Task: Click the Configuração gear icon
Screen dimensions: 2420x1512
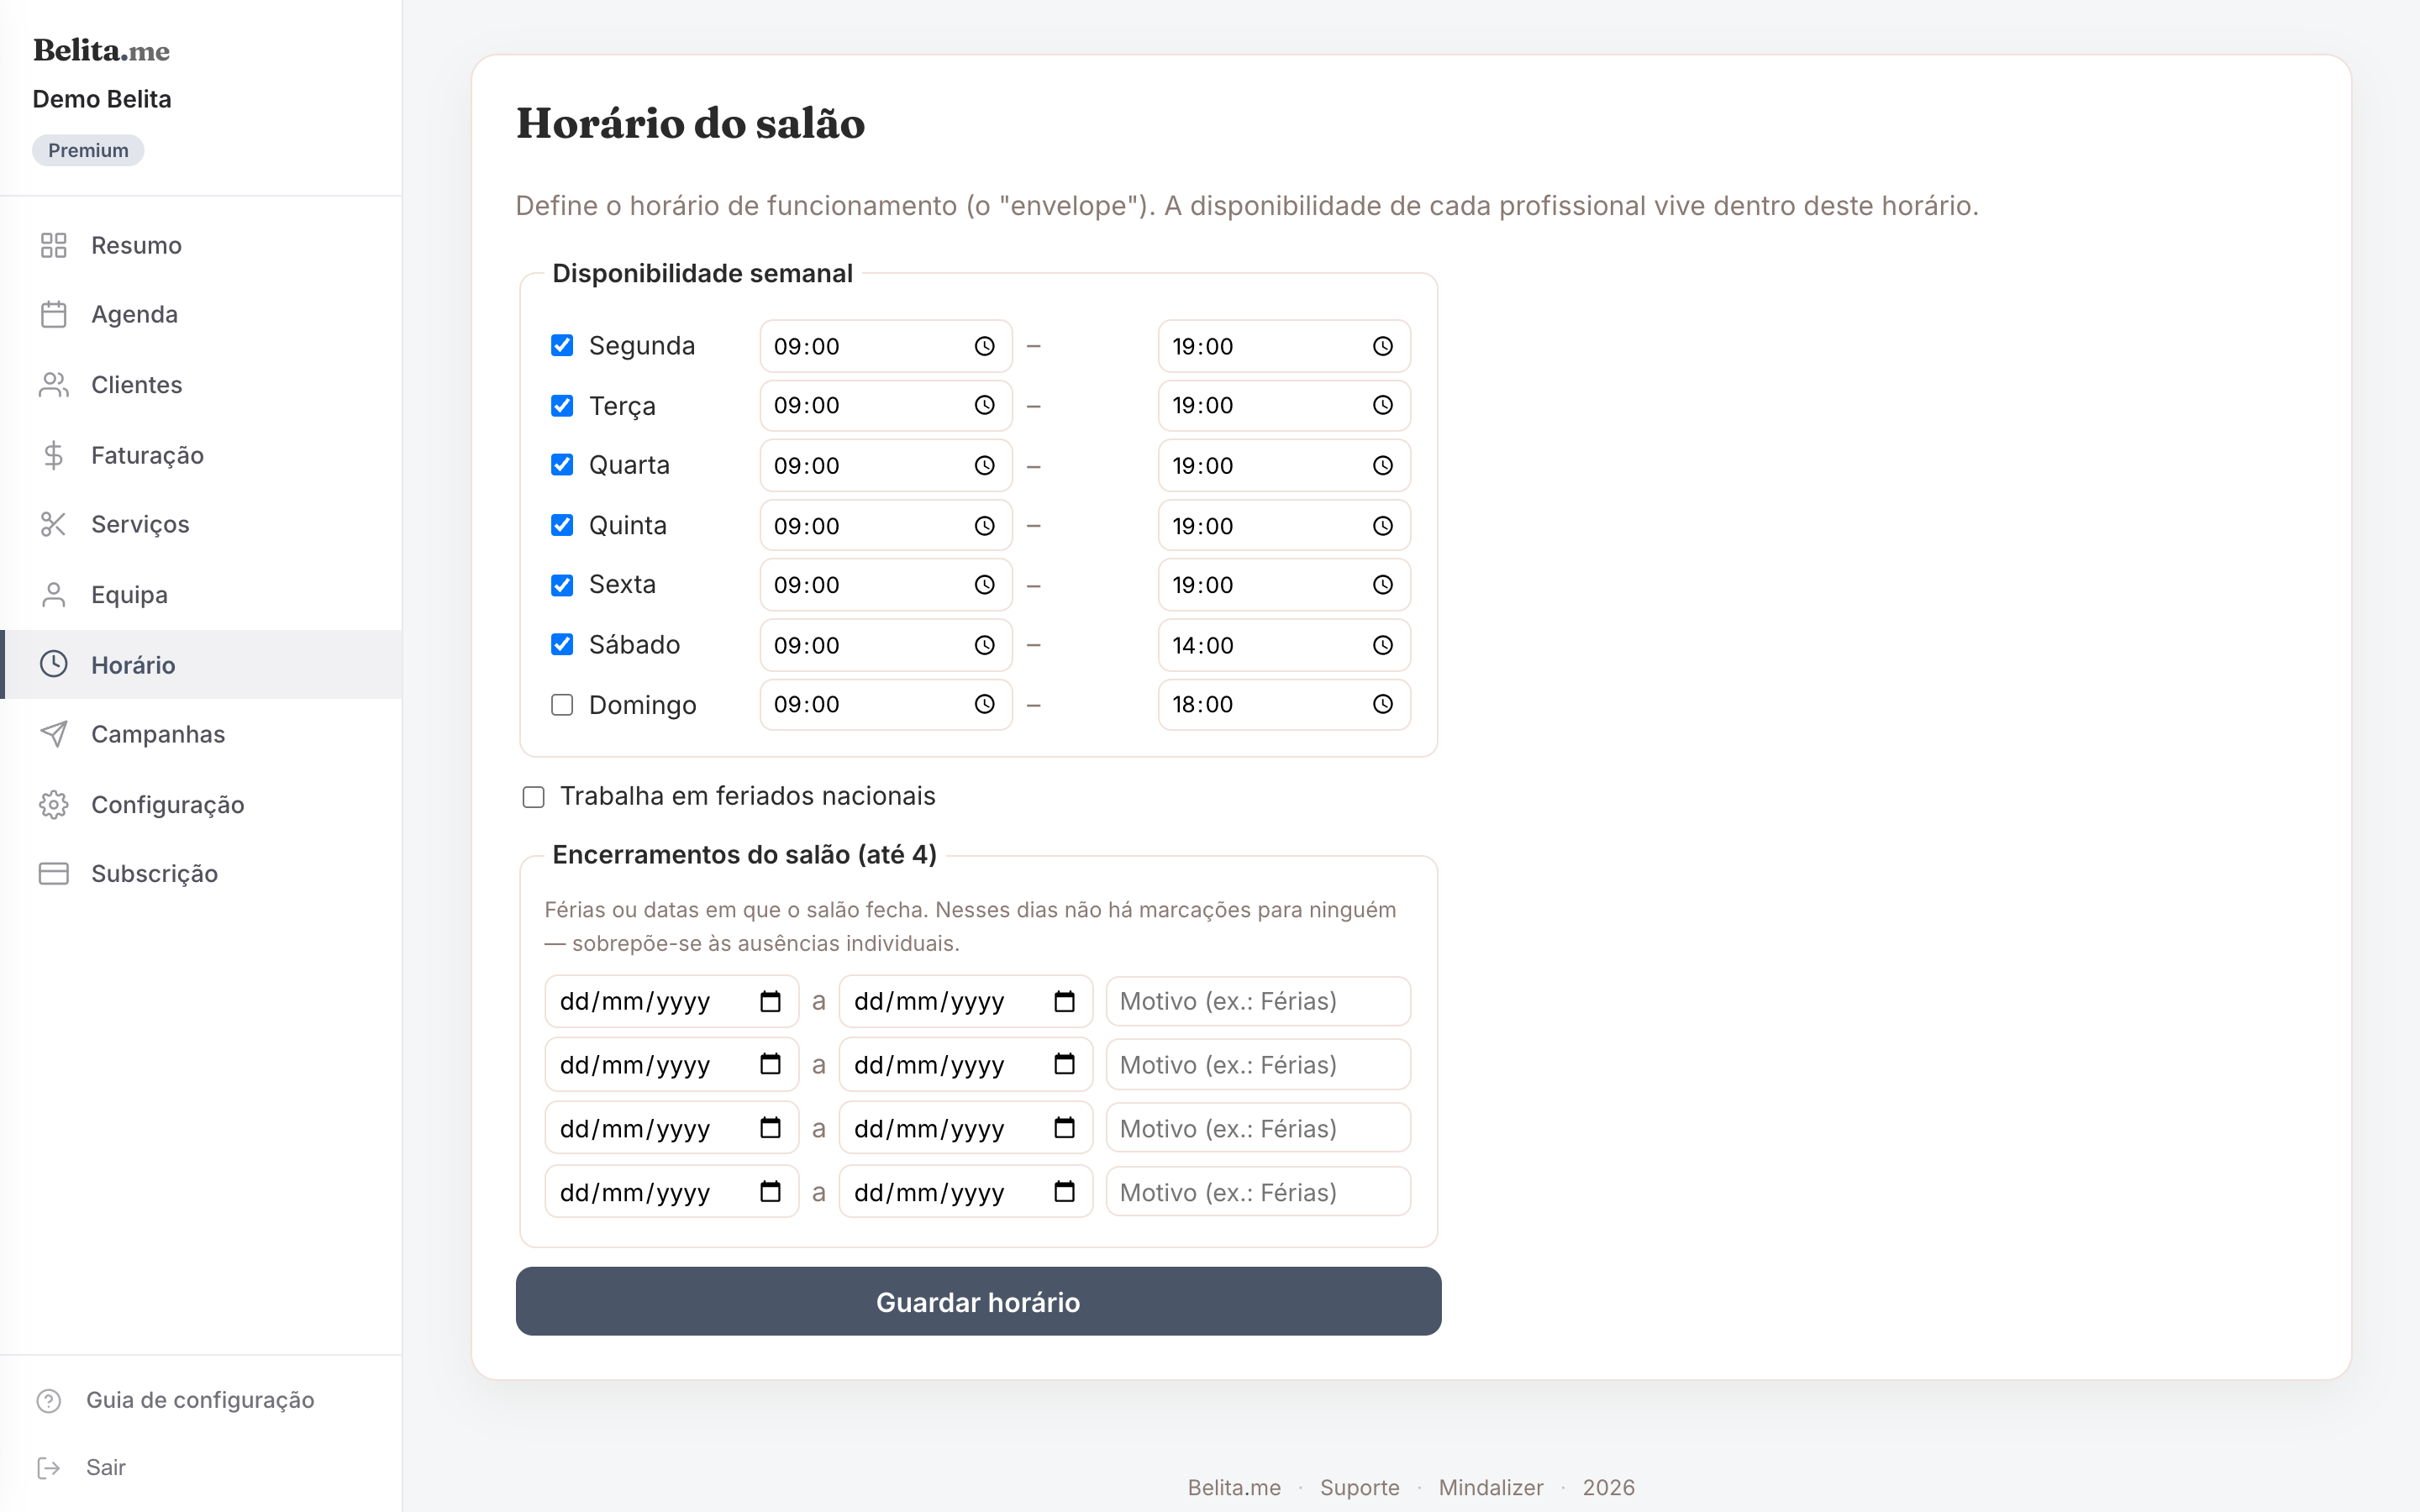Action: [x=53, y=804]
